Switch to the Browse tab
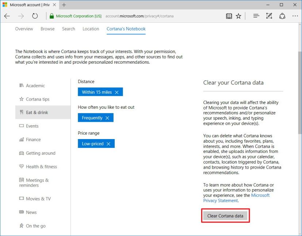302x236 pixels. pos(47,29)
